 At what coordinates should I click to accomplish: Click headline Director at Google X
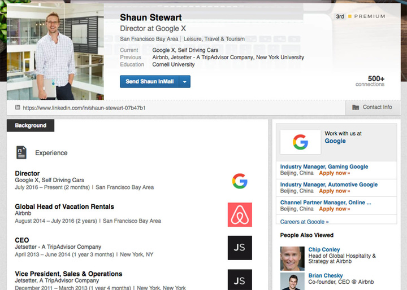pos(153,29)
